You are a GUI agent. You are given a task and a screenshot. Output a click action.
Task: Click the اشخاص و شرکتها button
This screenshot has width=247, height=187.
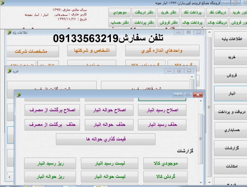coord(91,51)
